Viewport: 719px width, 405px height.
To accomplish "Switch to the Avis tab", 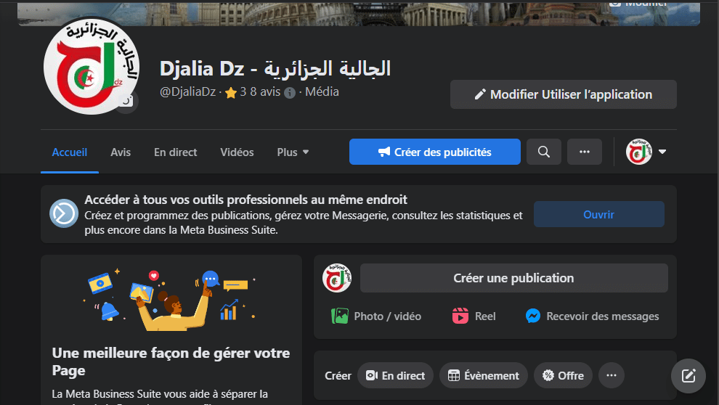I will click(x=121, y=152).
